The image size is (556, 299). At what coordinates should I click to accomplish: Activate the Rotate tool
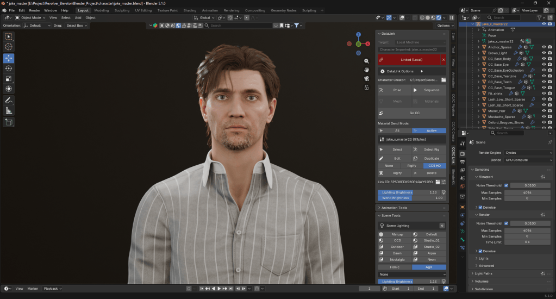click(9, 68)
